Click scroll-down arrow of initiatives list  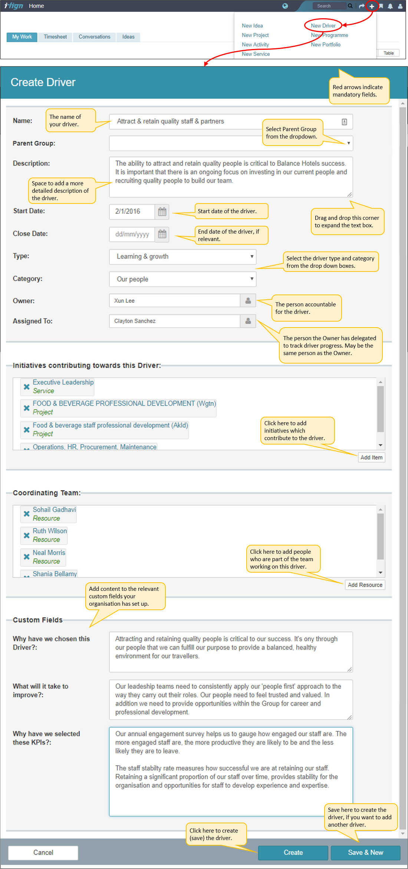pos(380,445)
